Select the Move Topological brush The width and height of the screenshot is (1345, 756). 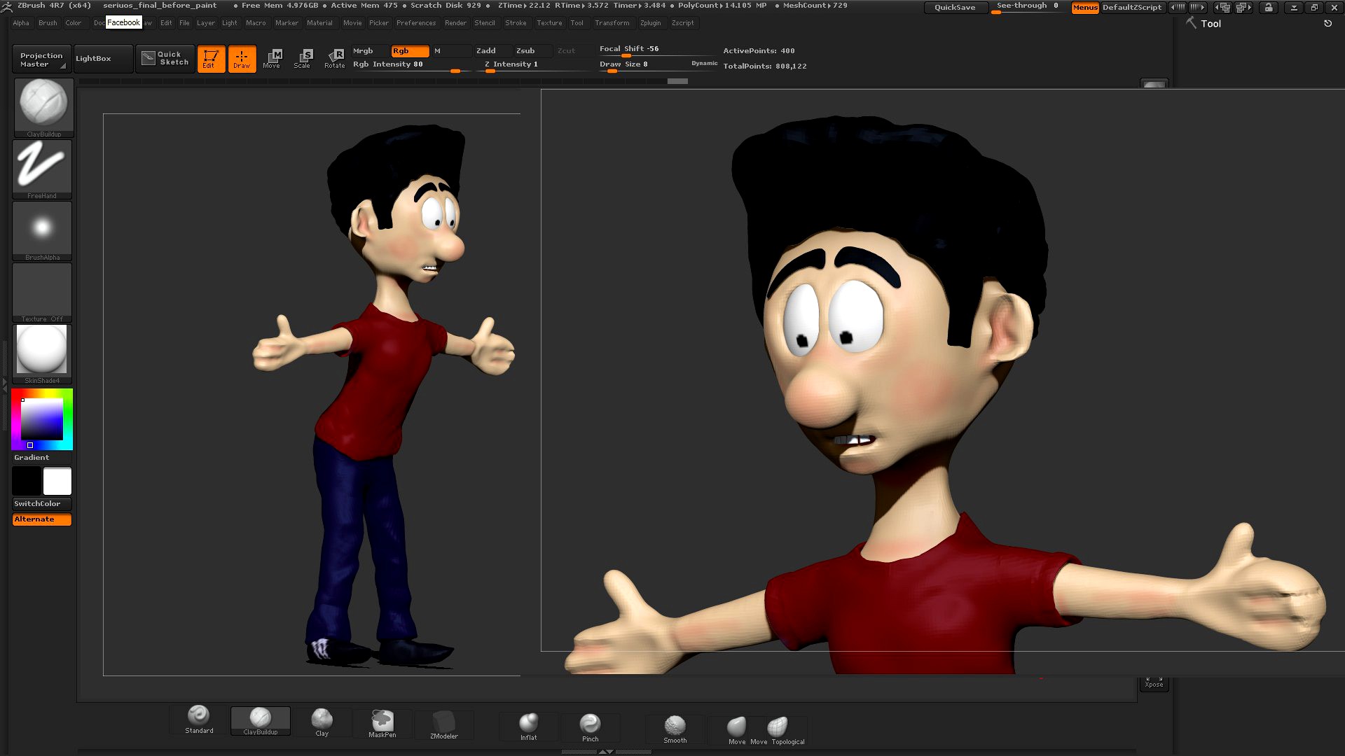point(778,730)
